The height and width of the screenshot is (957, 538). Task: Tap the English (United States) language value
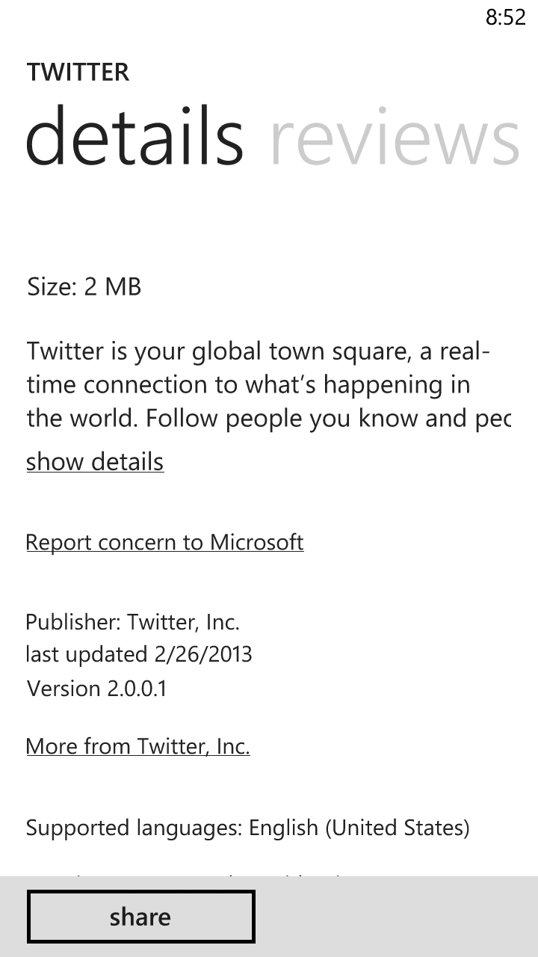pos(359,828)
